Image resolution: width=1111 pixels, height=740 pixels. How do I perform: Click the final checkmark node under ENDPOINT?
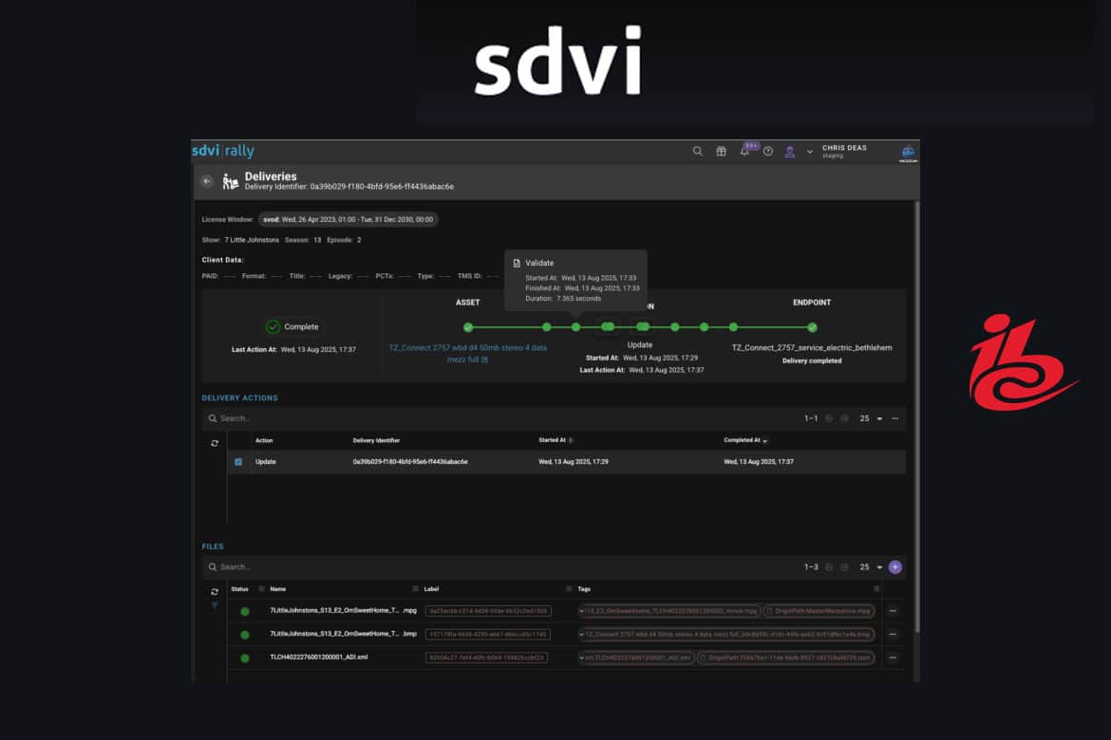click(812, 327)
